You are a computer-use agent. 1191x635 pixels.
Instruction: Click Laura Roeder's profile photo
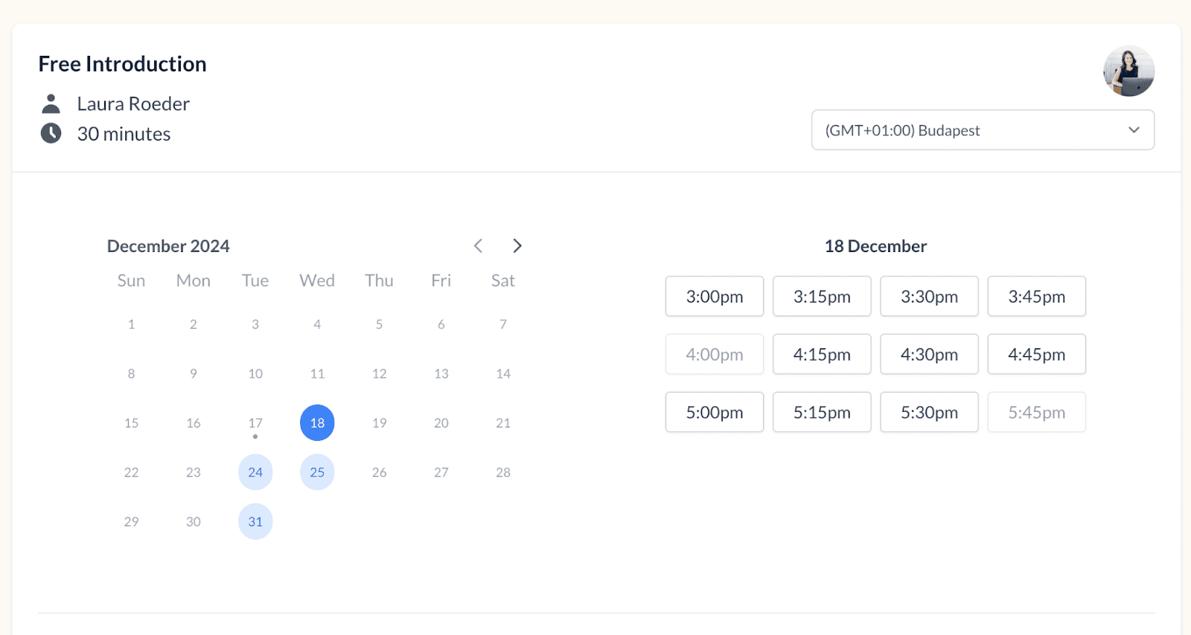click(1128, 71)
